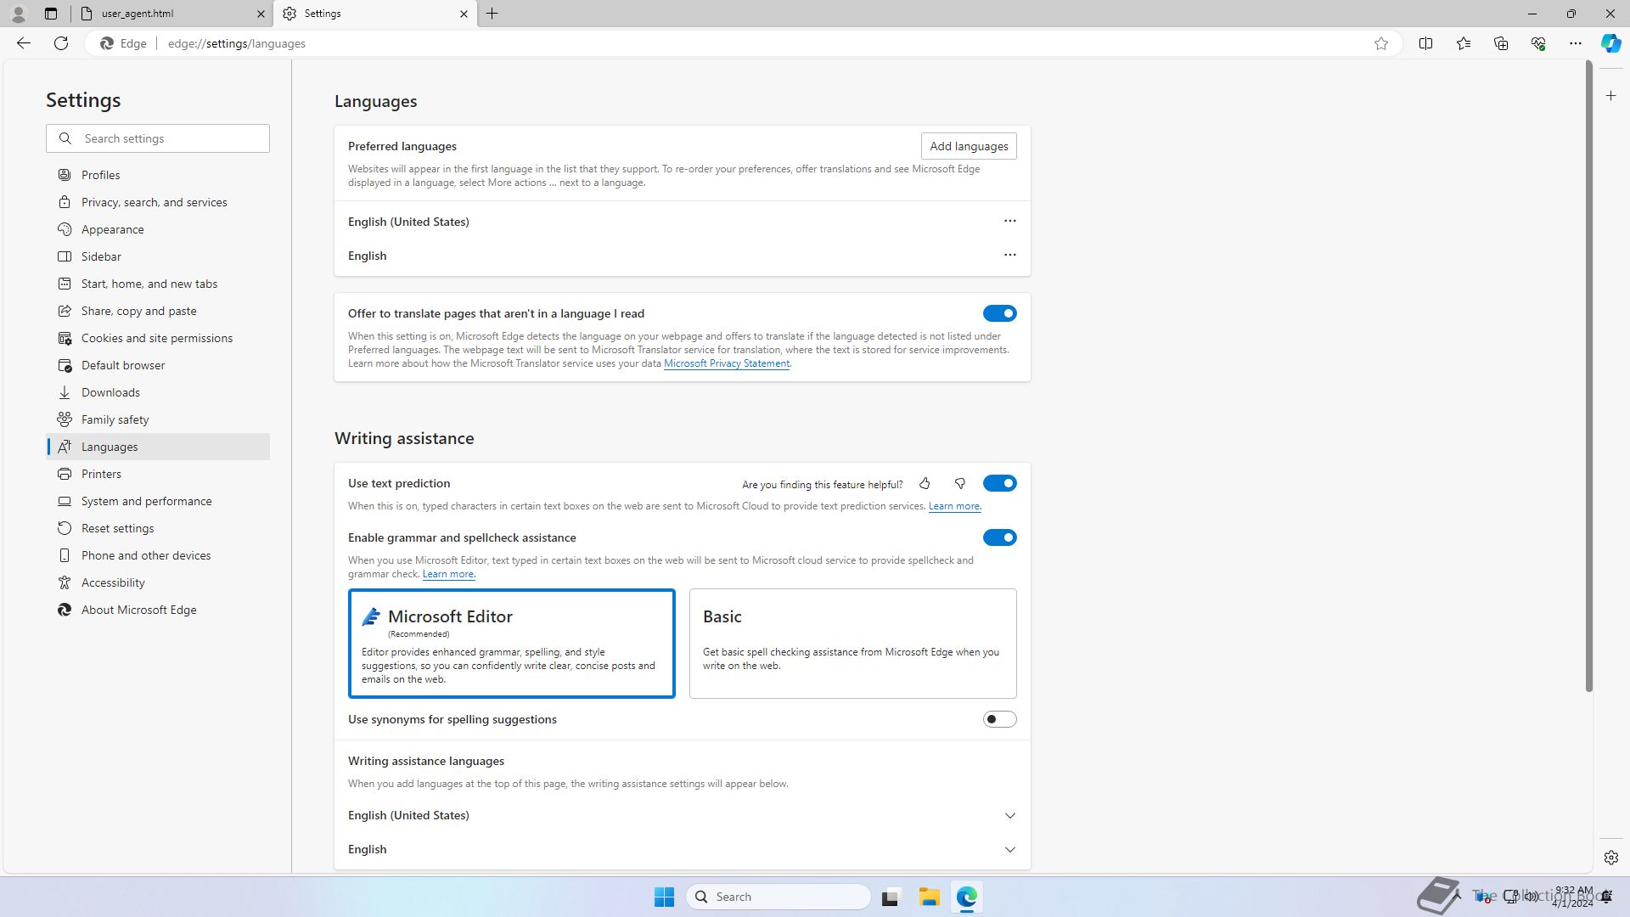1630x917 pixels.
Task: Open the Microsoft Privacy Statement link
Action: click(x=726, y=363)
